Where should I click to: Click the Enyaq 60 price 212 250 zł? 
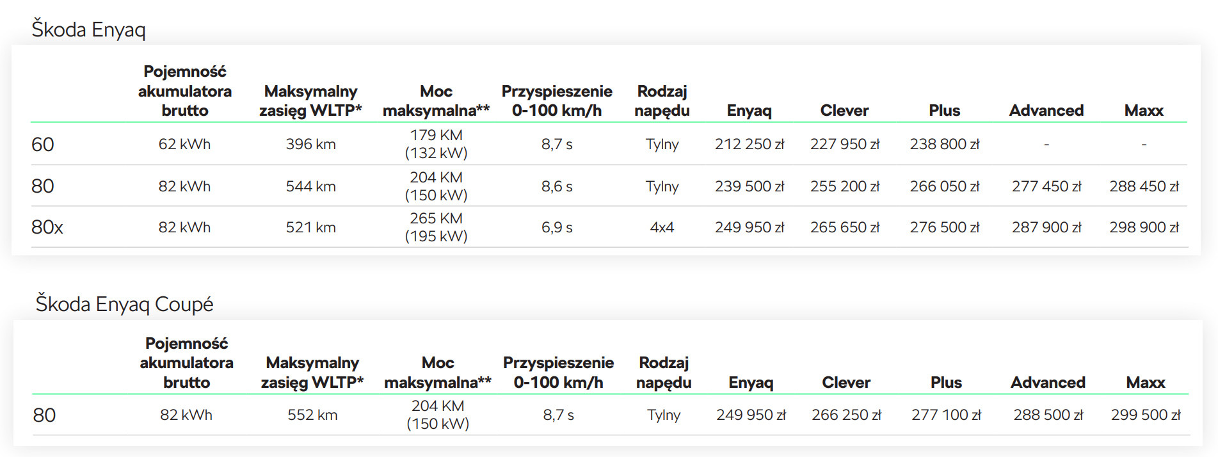[x=749, y=145]
